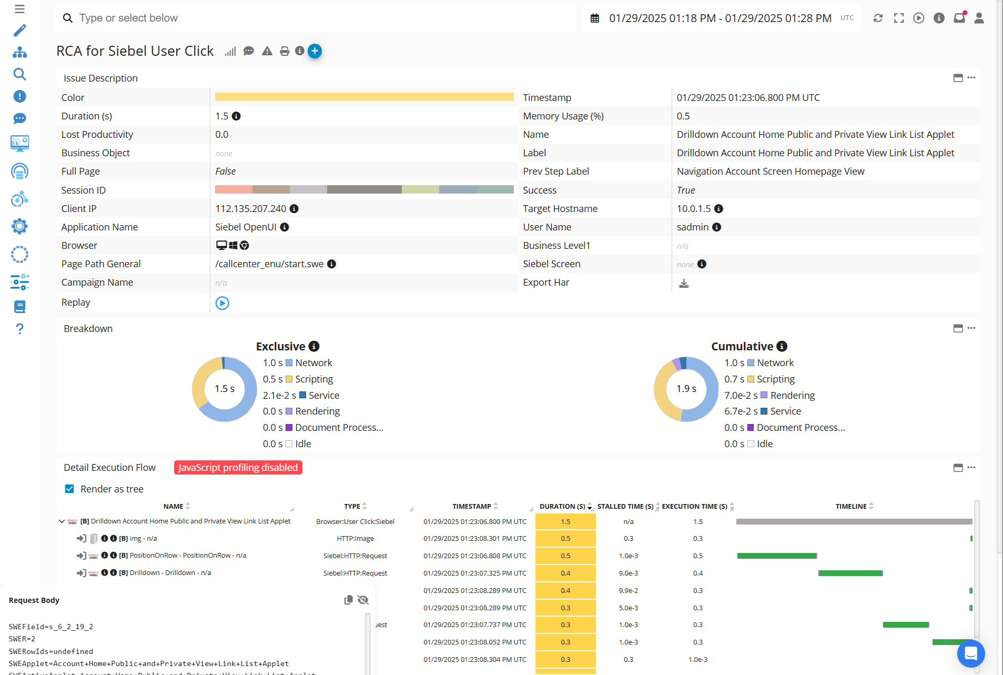Click the Cumulative Scripting legend swatch

point(751,379)
